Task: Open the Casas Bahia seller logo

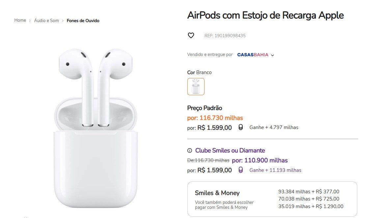Action: [x=253, y=55]
